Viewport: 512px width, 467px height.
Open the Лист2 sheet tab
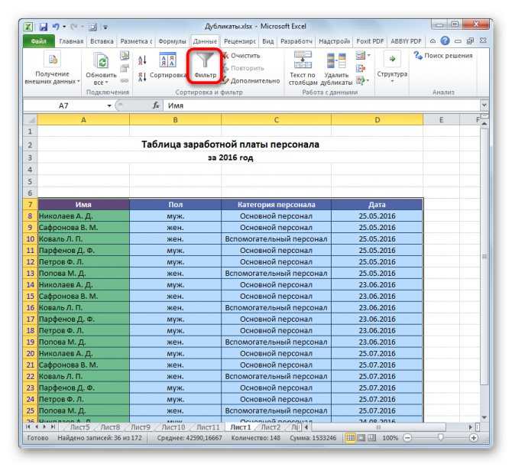(x=271, y=426)
